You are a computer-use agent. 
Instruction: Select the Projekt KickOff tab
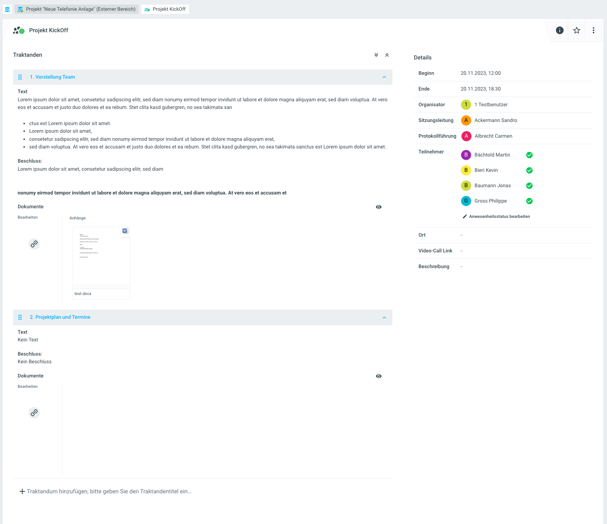pos(165,9)
